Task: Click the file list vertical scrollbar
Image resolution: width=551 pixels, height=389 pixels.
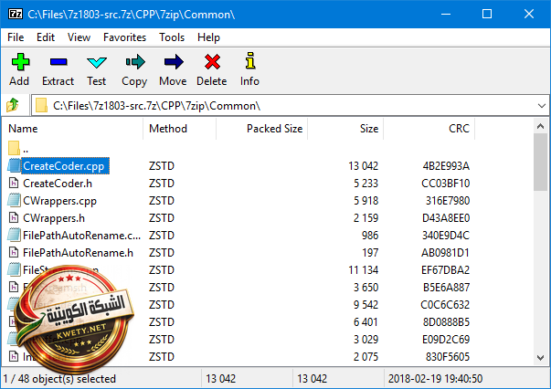Action: pos(540,256)
